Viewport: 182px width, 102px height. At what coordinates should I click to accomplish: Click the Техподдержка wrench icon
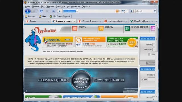[127, 28]
